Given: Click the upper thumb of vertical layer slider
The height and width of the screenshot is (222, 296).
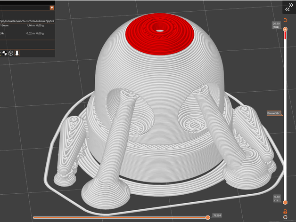Looking at the screenshot, I should pos(285,29).
